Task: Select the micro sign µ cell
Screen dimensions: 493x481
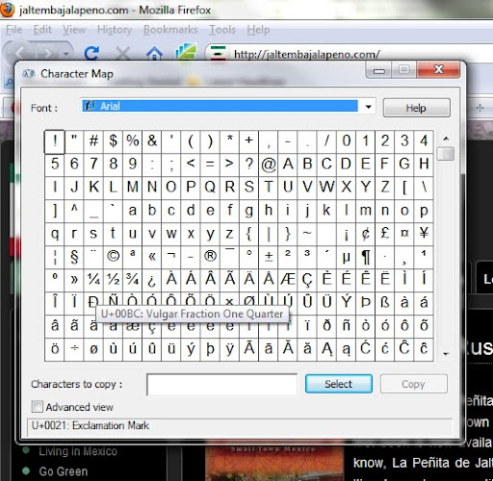Action: coord(346,257)
